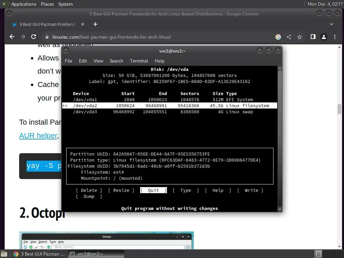Click the 2. Octopi heading

(42, 213)
